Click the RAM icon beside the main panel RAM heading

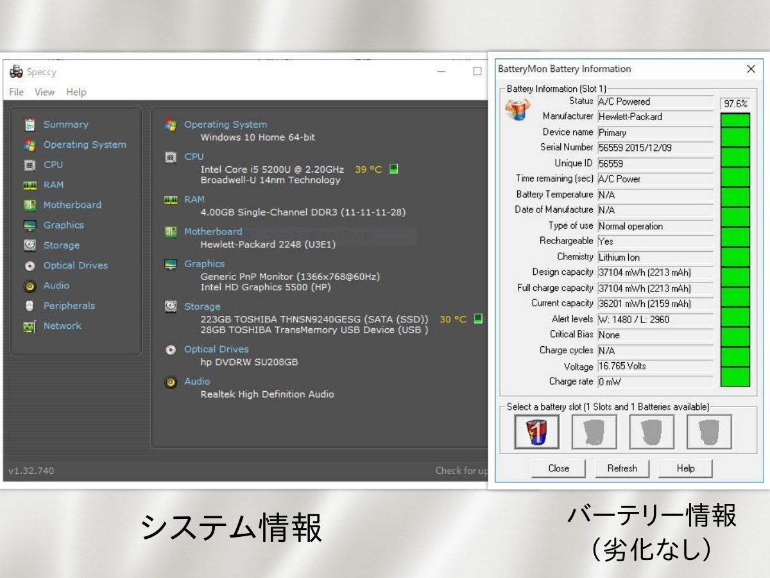171,200
